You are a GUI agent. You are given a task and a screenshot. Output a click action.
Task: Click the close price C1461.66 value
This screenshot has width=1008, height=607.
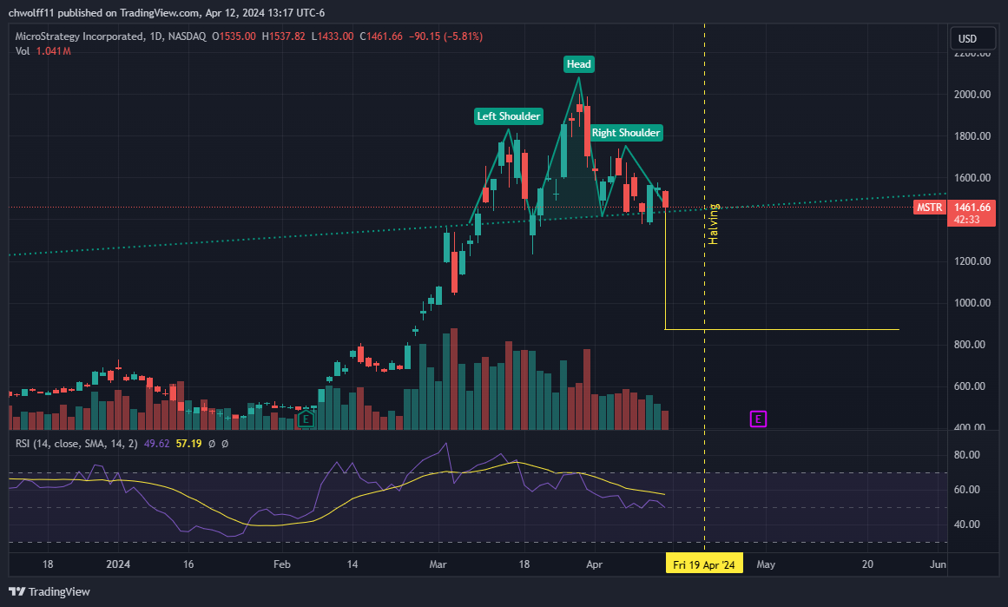point(381,36)
